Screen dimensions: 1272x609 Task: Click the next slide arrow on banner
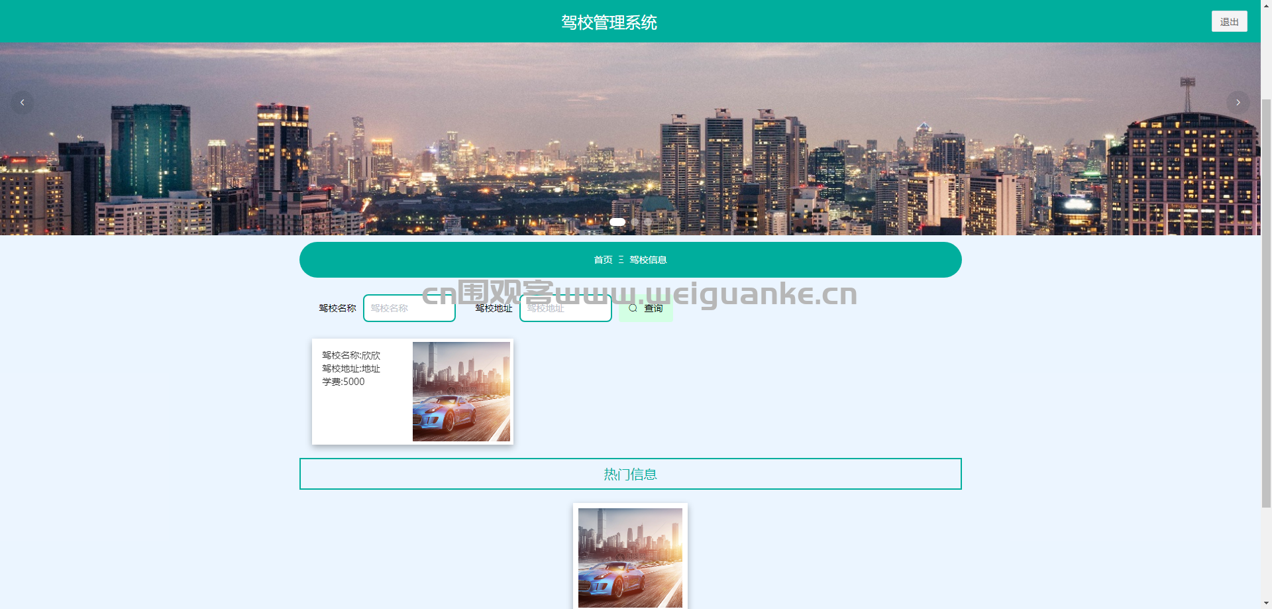click(1238, 103)
